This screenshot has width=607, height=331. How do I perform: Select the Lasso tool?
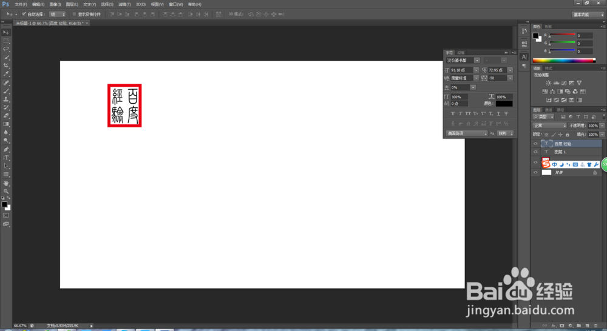pyautogui.click(x=6, y=49)
